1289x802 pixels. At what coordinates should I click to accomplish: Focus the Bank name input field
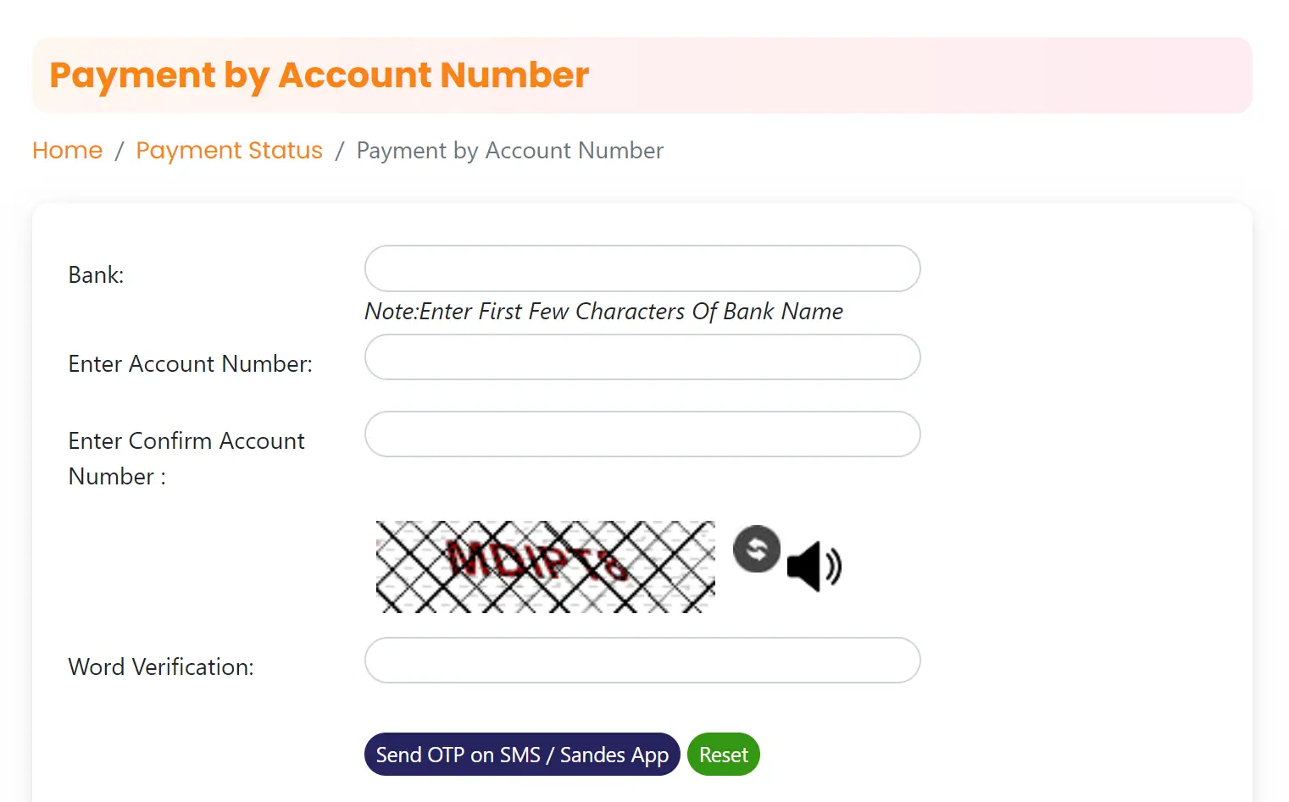point(642,268)
